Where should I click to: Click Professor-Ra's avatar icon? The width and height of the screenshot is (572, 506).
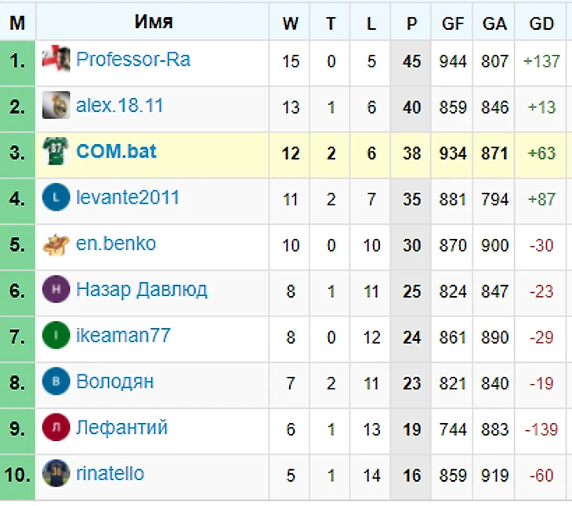56,60
